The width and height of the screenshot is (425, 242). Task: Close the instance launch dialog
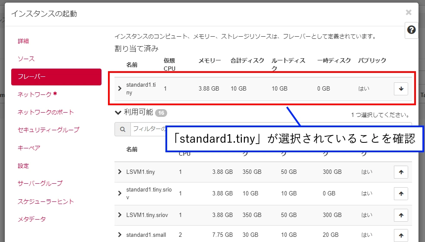tap(408, 13)
